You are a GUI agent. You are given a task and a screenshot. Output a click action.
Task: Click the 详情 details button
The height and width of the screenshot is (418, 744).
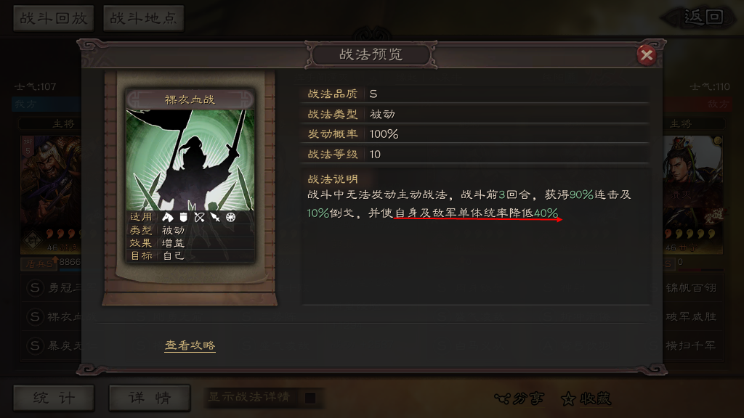tap(150, 398)
